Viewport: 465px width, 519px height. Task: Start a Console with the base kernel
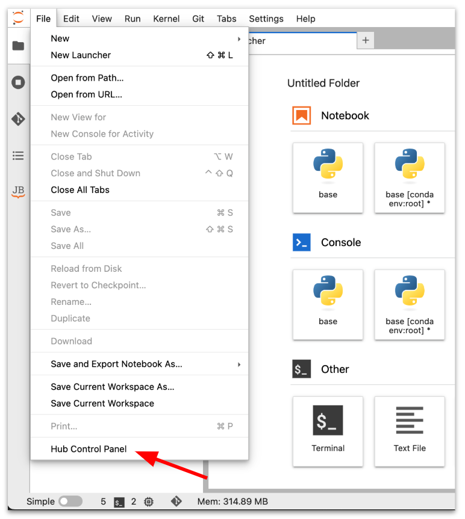328,304
